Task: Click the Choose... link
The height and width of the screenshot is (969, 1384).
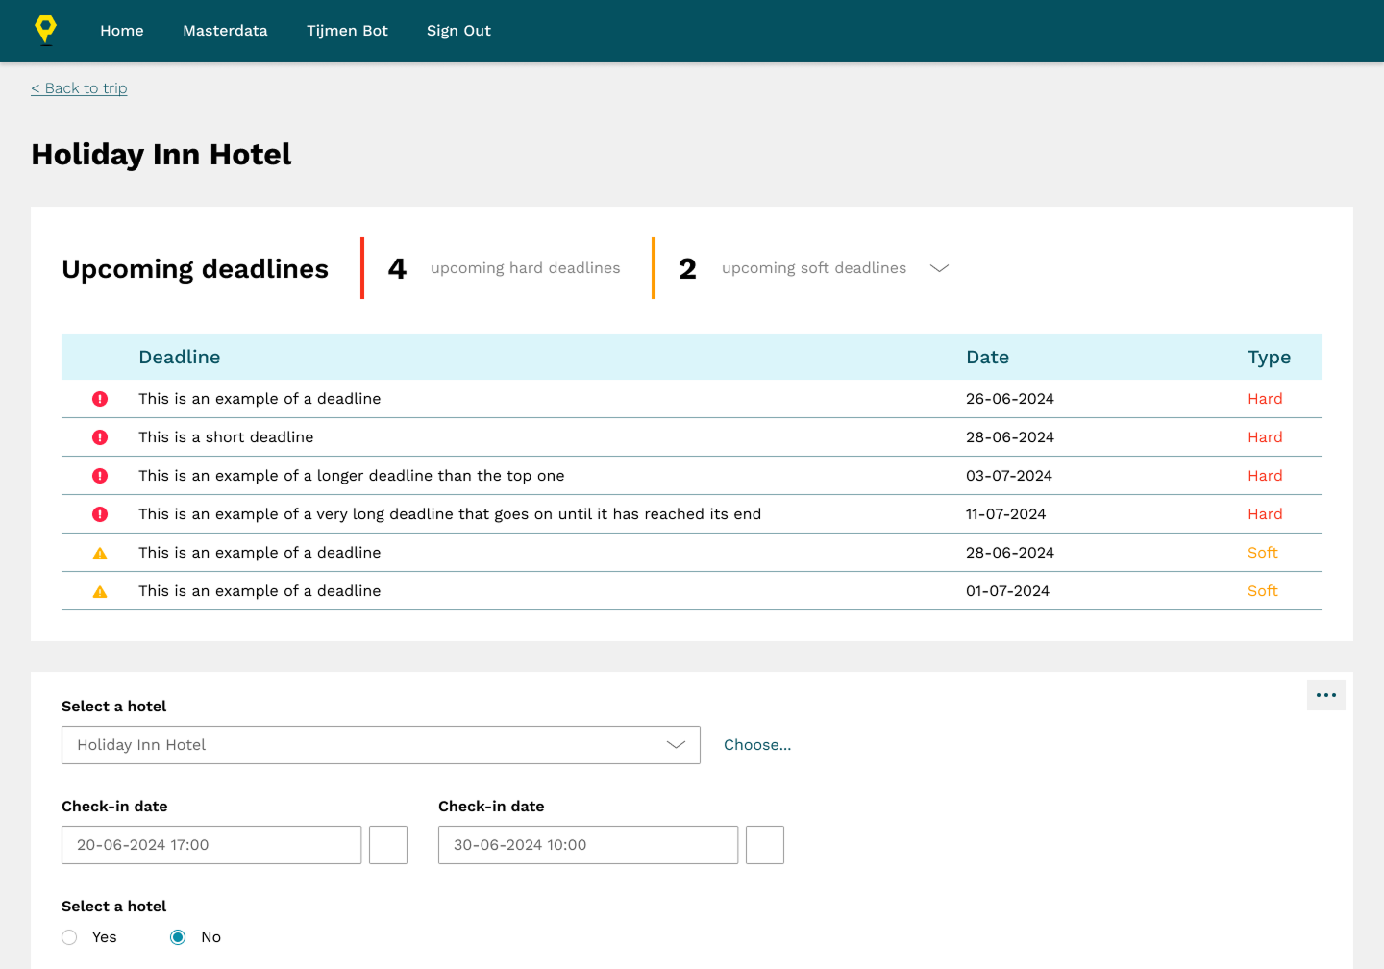Action: point(757,745)
